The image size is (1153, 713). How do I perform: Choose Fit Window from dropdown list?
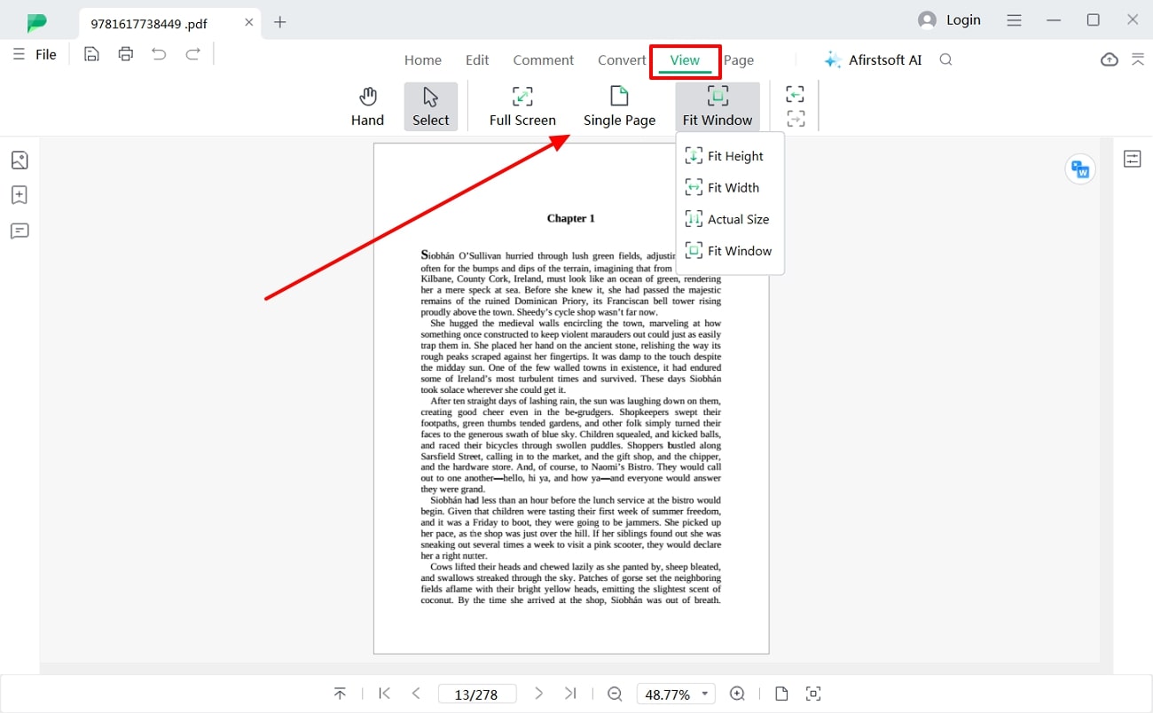(730, 251)
